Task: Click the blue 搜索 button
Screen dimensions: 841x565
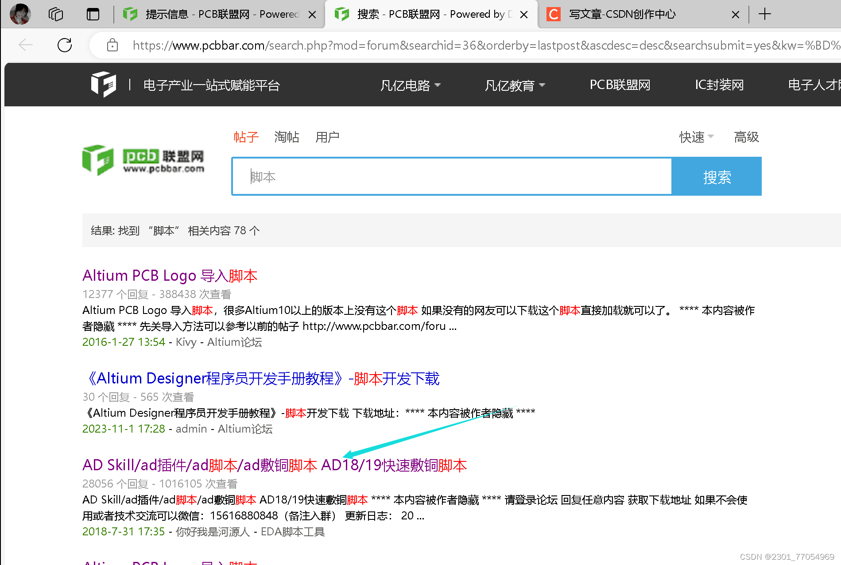Action: (717, 177)
